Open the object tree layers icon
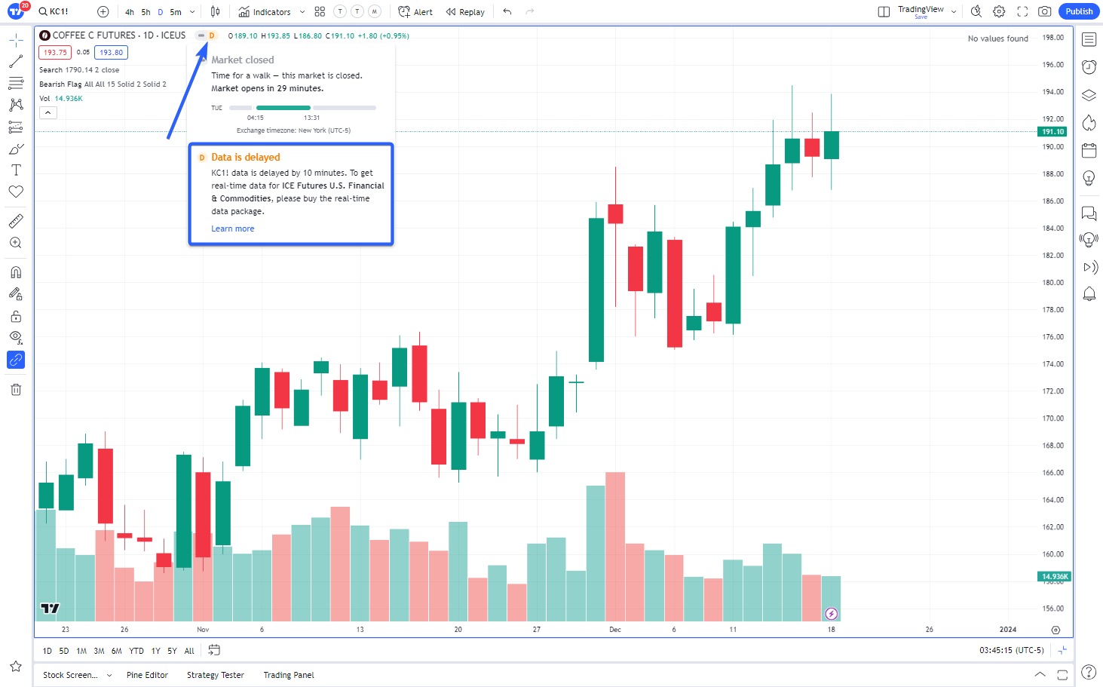 (1089, 95)
